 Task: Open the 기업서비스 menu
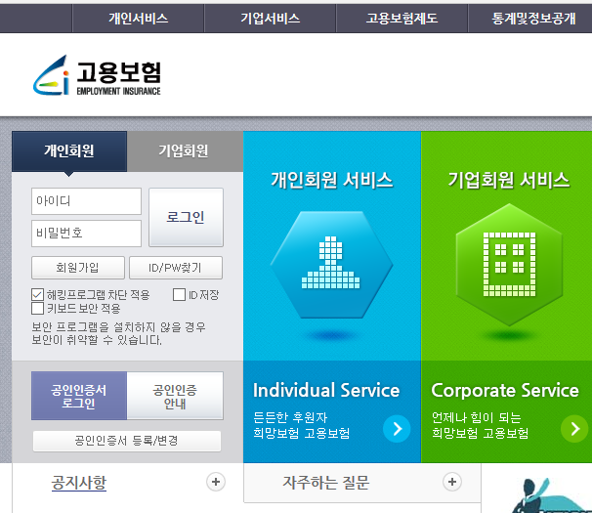click(x=271, y=19)
